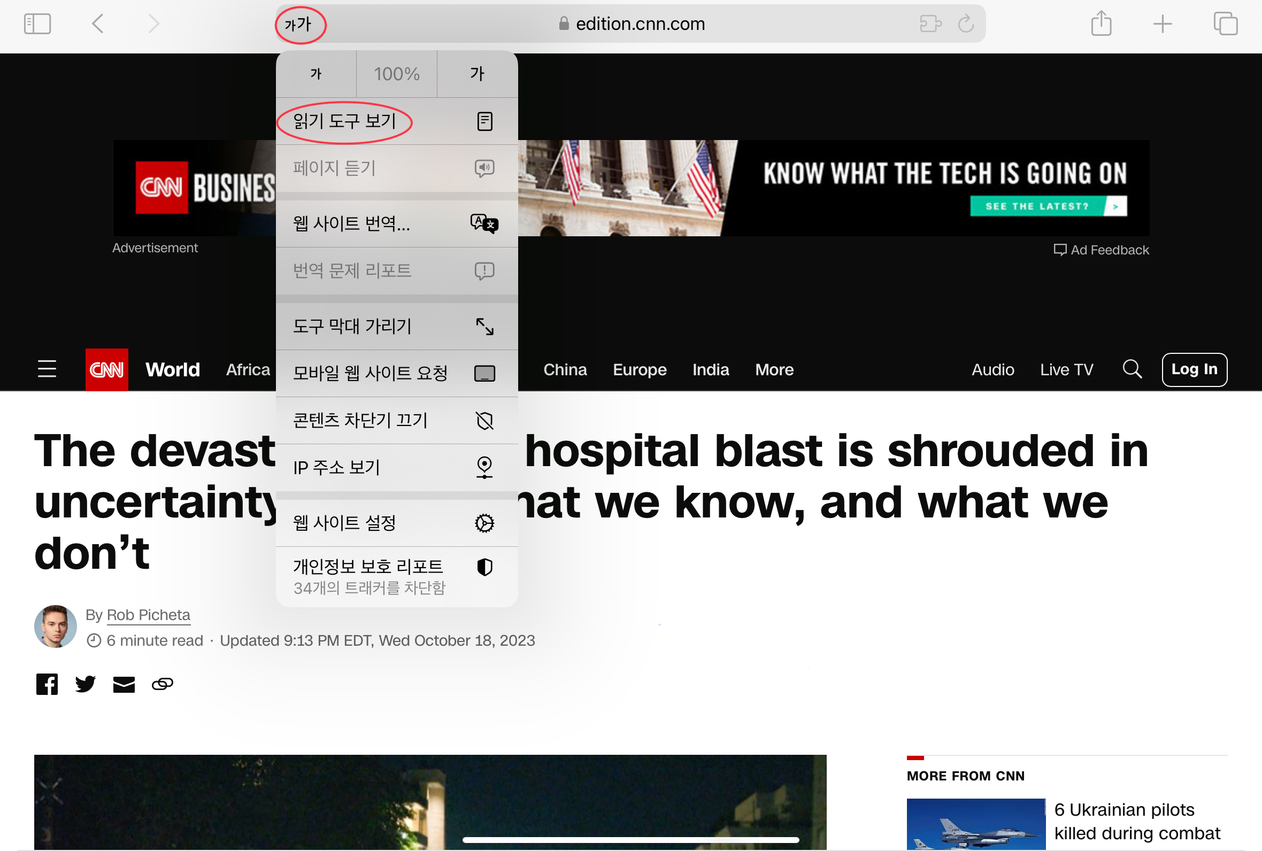This screenshot has width=1262, height=851.
Task: Toggle 도구 막대 가리기 to hide toolbar
Action: tap(396, 326)
